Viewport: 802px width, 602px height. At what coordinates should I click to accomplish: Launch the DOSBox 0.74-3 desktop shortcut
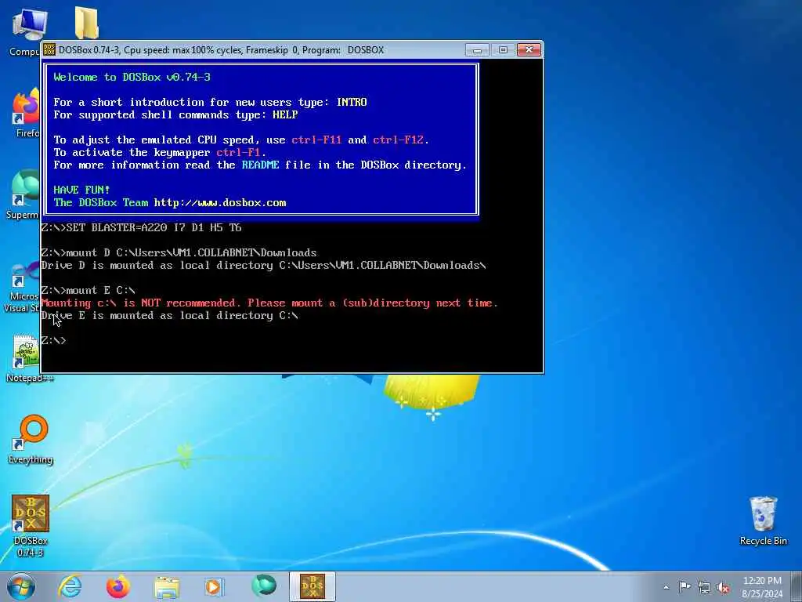(x=31, y=525)
